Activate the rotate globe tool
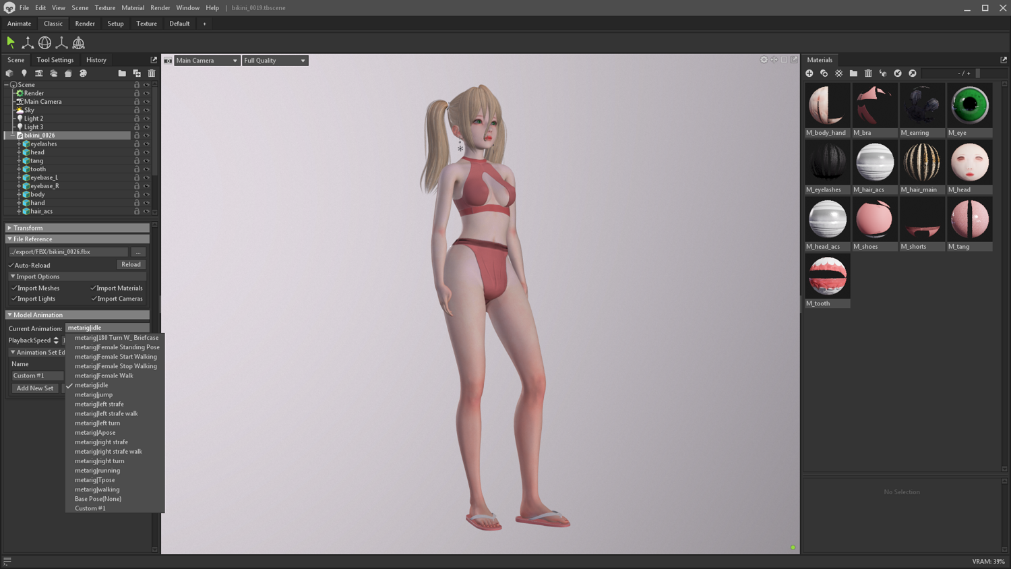The width and height of the screenshot is (1011, 569). tap(44, 42)
